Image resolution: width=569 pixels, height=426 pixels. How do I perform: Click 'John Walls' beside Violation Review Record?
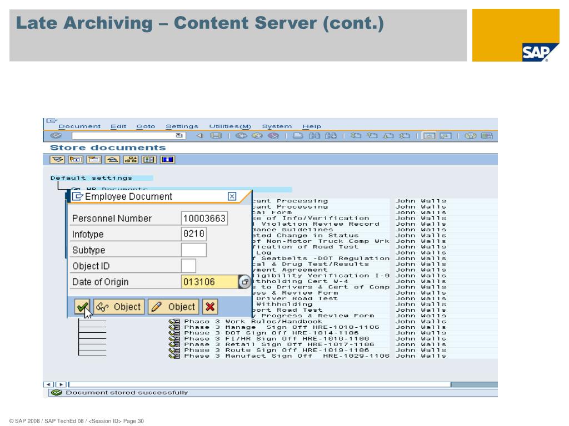[421, 224]
